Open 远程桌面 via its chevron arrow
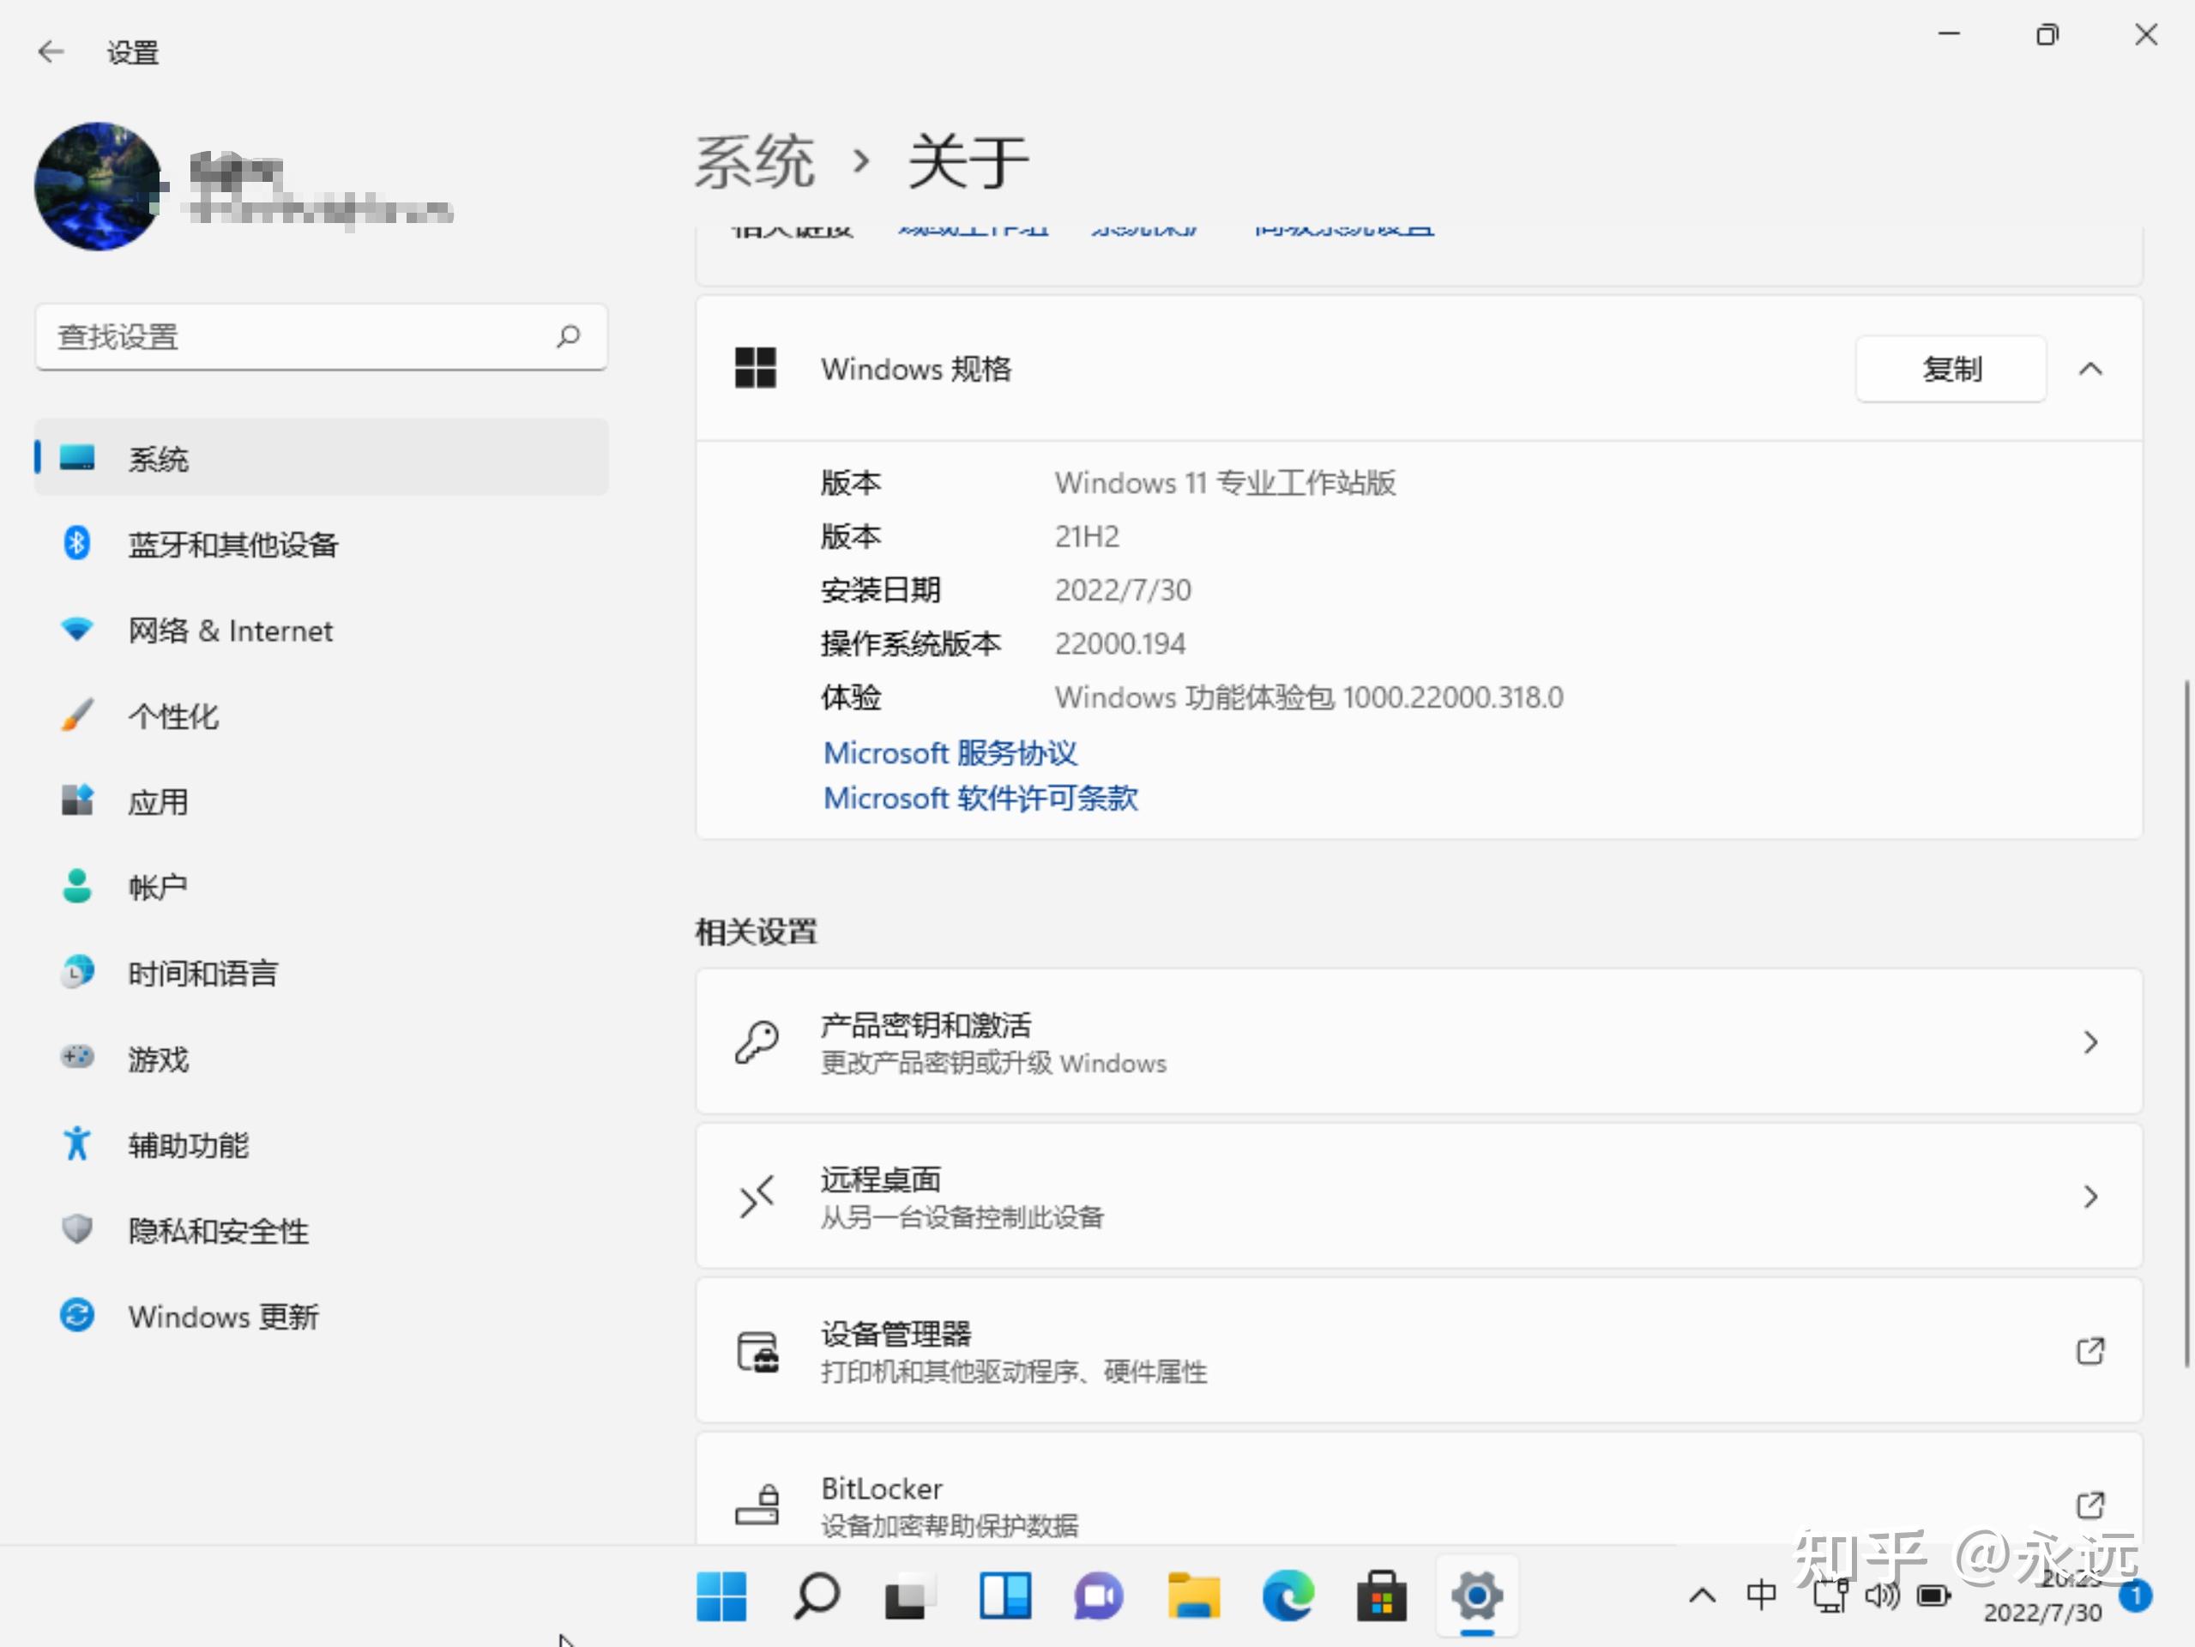The height and width of the screenshot is (1647, 2195). [x=2093, y=1196]
